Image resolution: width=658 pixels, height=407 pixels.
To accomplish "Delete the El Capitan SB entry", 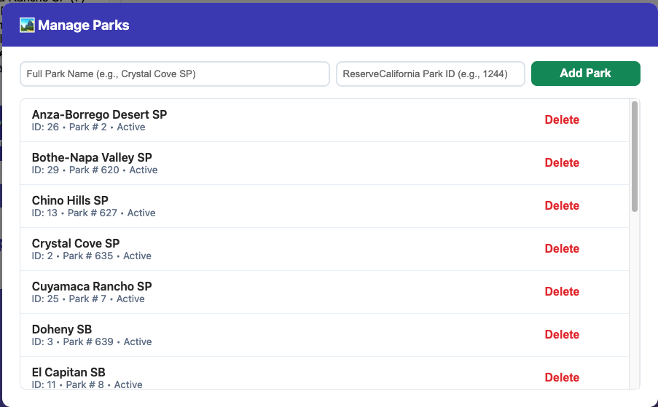I will [x=562, y=377].
